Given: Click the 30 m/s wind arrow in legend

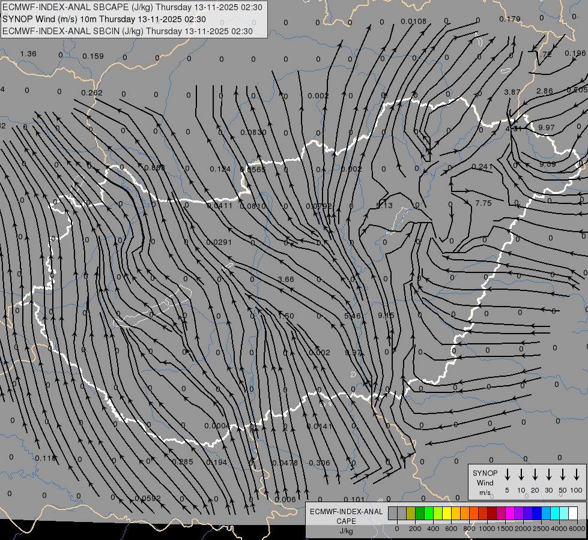Looking at the screenshot, I should tap(548, 475).
